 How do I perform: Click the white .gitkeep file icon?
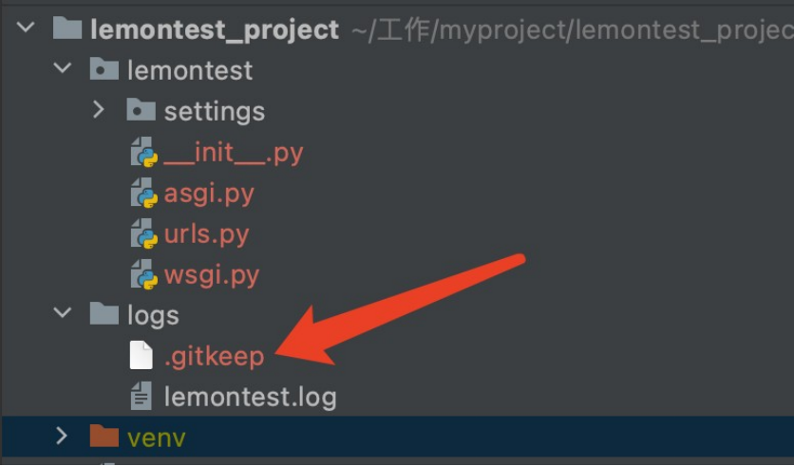[x=142, y=355]
